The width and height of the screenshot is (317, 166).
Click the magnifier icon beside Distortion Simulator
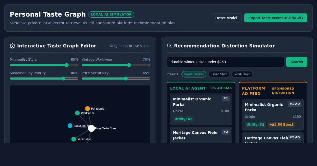coord(169,46)
